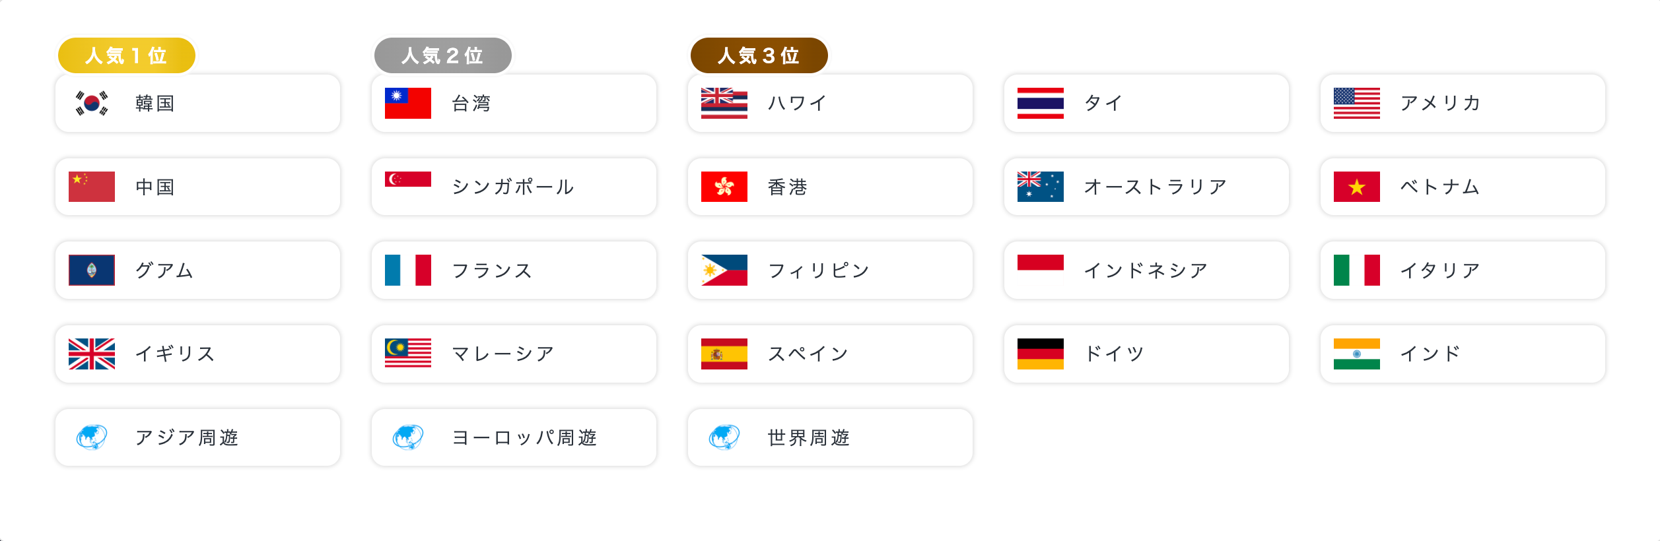Choose ベトナム as the destination
Viewport: 1660px width, 541px height.
1463,187
